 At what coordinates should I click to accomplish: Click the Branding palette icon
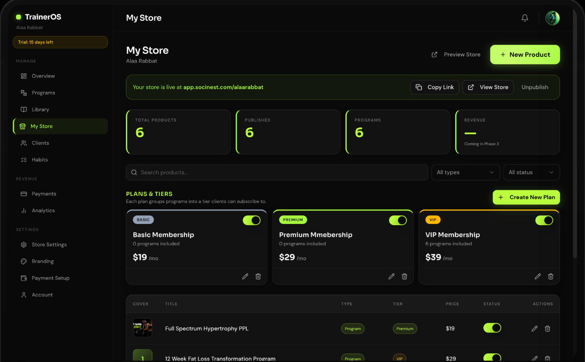coord(24,261)
